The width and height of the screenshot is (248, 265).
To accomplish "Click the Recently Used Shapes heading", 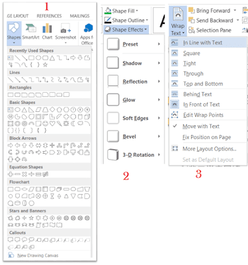I will coord(32,50).
